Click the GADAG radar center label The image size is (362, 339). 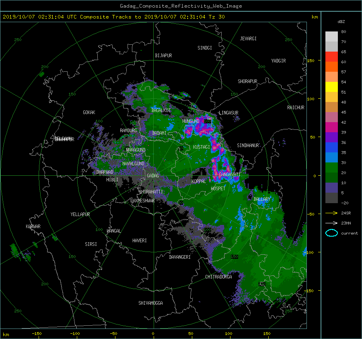click(x=153, y=176)
